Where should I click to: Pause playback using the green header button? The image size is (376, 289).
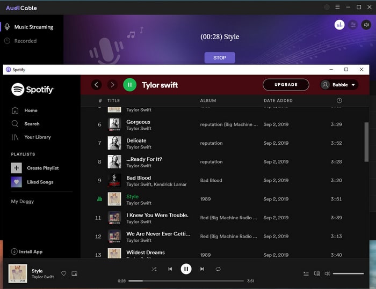click(x=129, y=85)
